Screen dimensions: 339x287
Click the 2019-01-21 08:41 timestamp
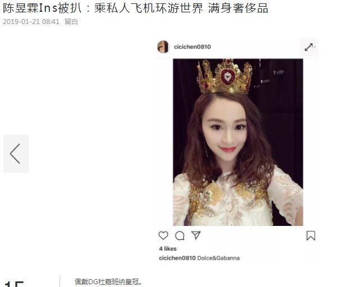[x=31, y=22]
